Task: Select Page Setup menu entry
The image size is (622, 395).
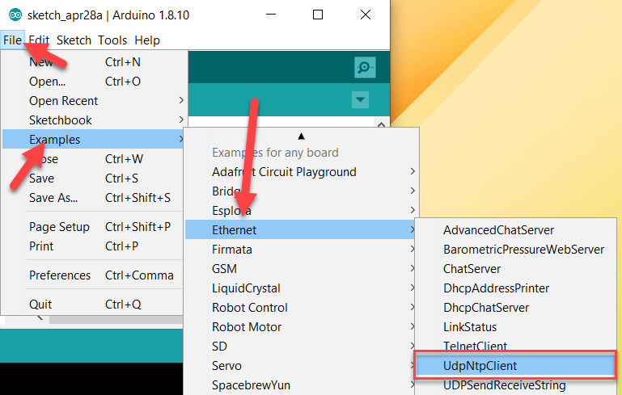Action: (x=94, y=227)
